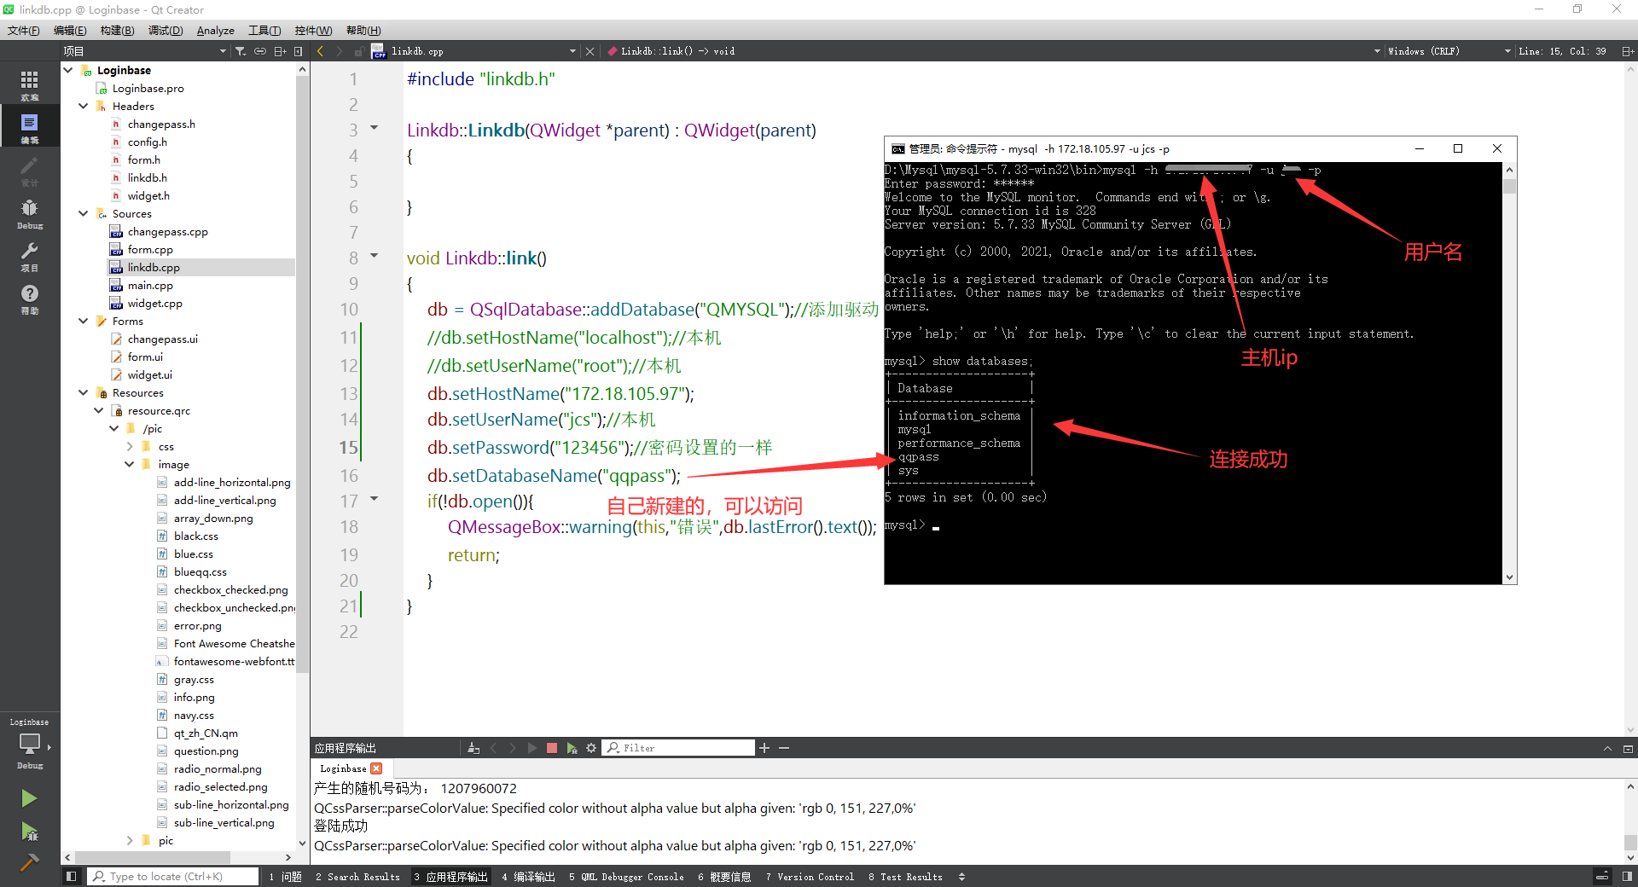Open the linkdb.cpp open-documents dropdown

[x=572, y=51]
